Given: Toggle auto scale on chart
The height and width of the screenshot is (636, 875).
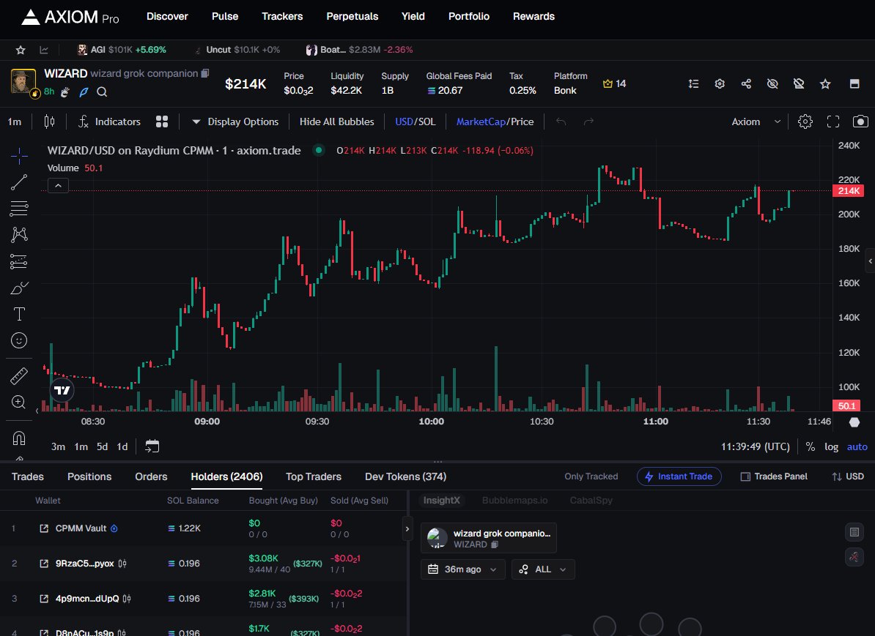Looking at the screenshot, I should [x=857, y=446].
